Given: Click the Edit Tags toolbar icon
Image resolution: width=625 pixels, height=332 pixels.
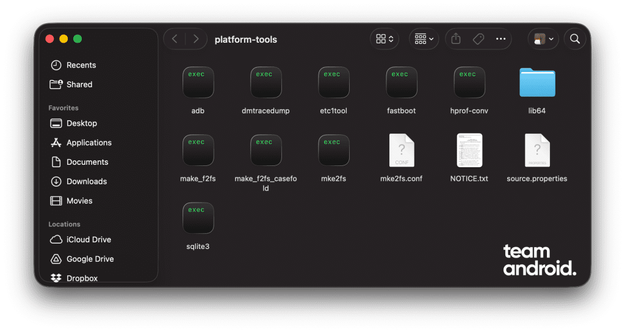Looking at the screenshot, I should (479, 39).
